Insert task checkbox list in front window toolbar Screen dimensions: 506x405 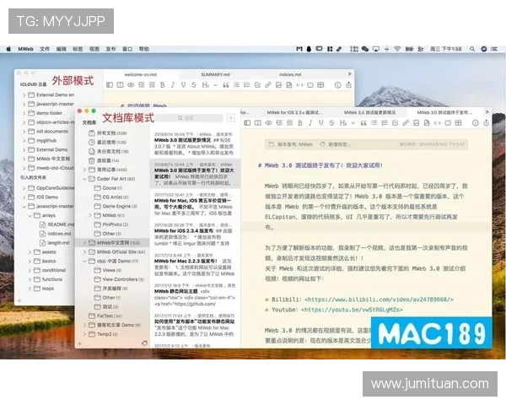[395, 122]
